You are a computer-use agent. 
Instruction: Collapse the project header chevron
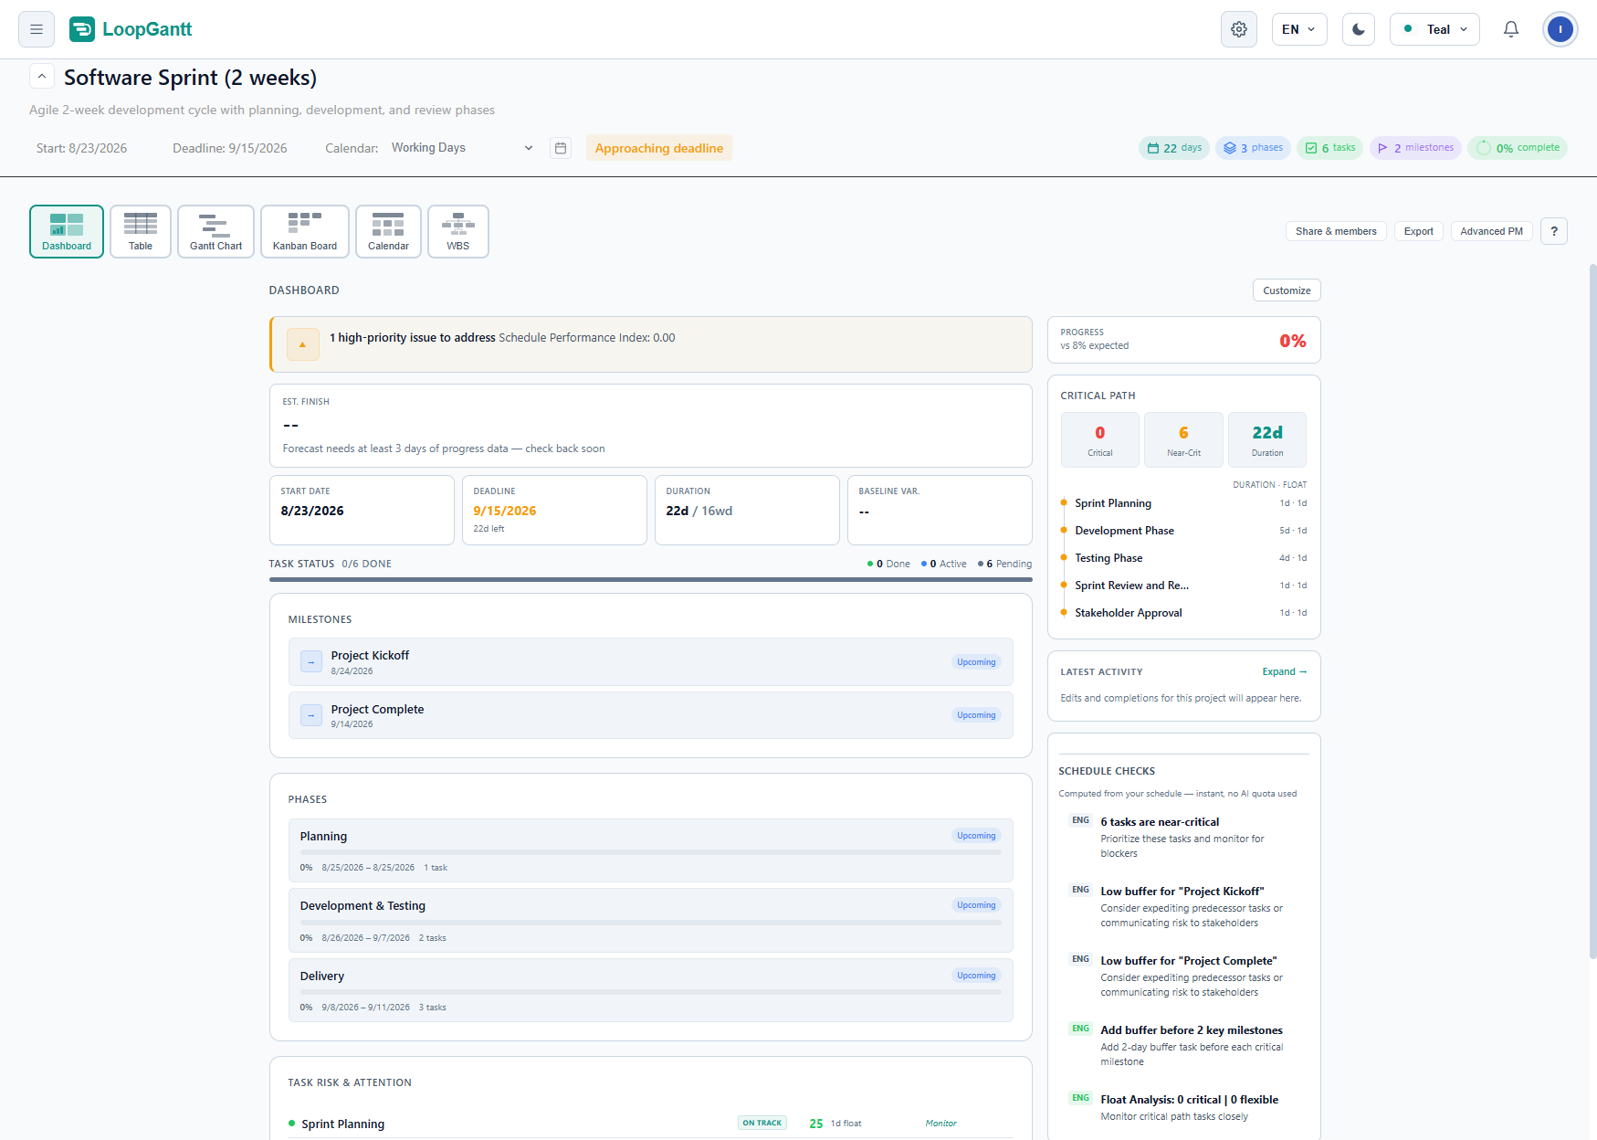(x=42, y=77)
